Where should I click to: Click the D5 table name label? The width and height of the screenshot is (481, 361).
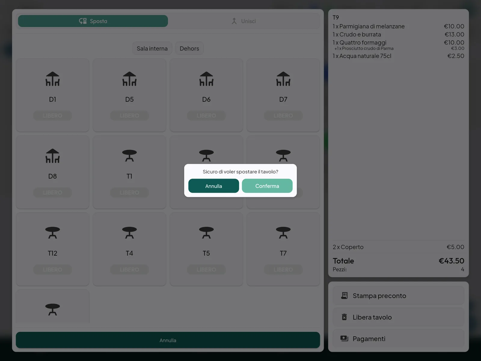130,99
